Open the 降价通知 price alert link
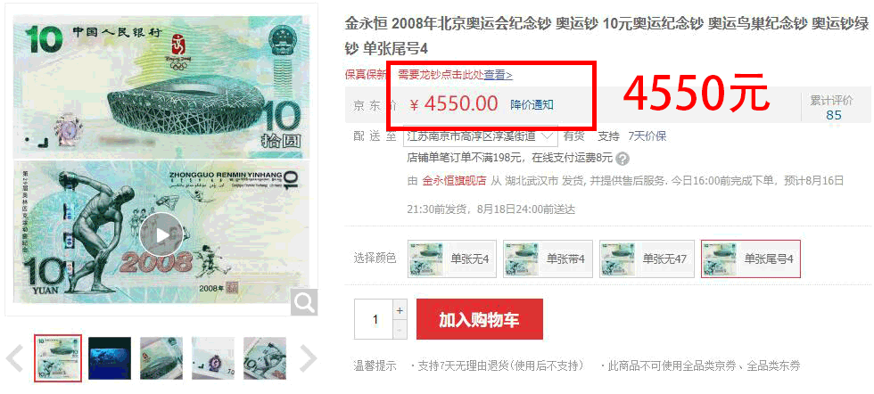Image resolution: width=874 pixels, height=394 pixels. pyautogui.click(x=532, y=105)
